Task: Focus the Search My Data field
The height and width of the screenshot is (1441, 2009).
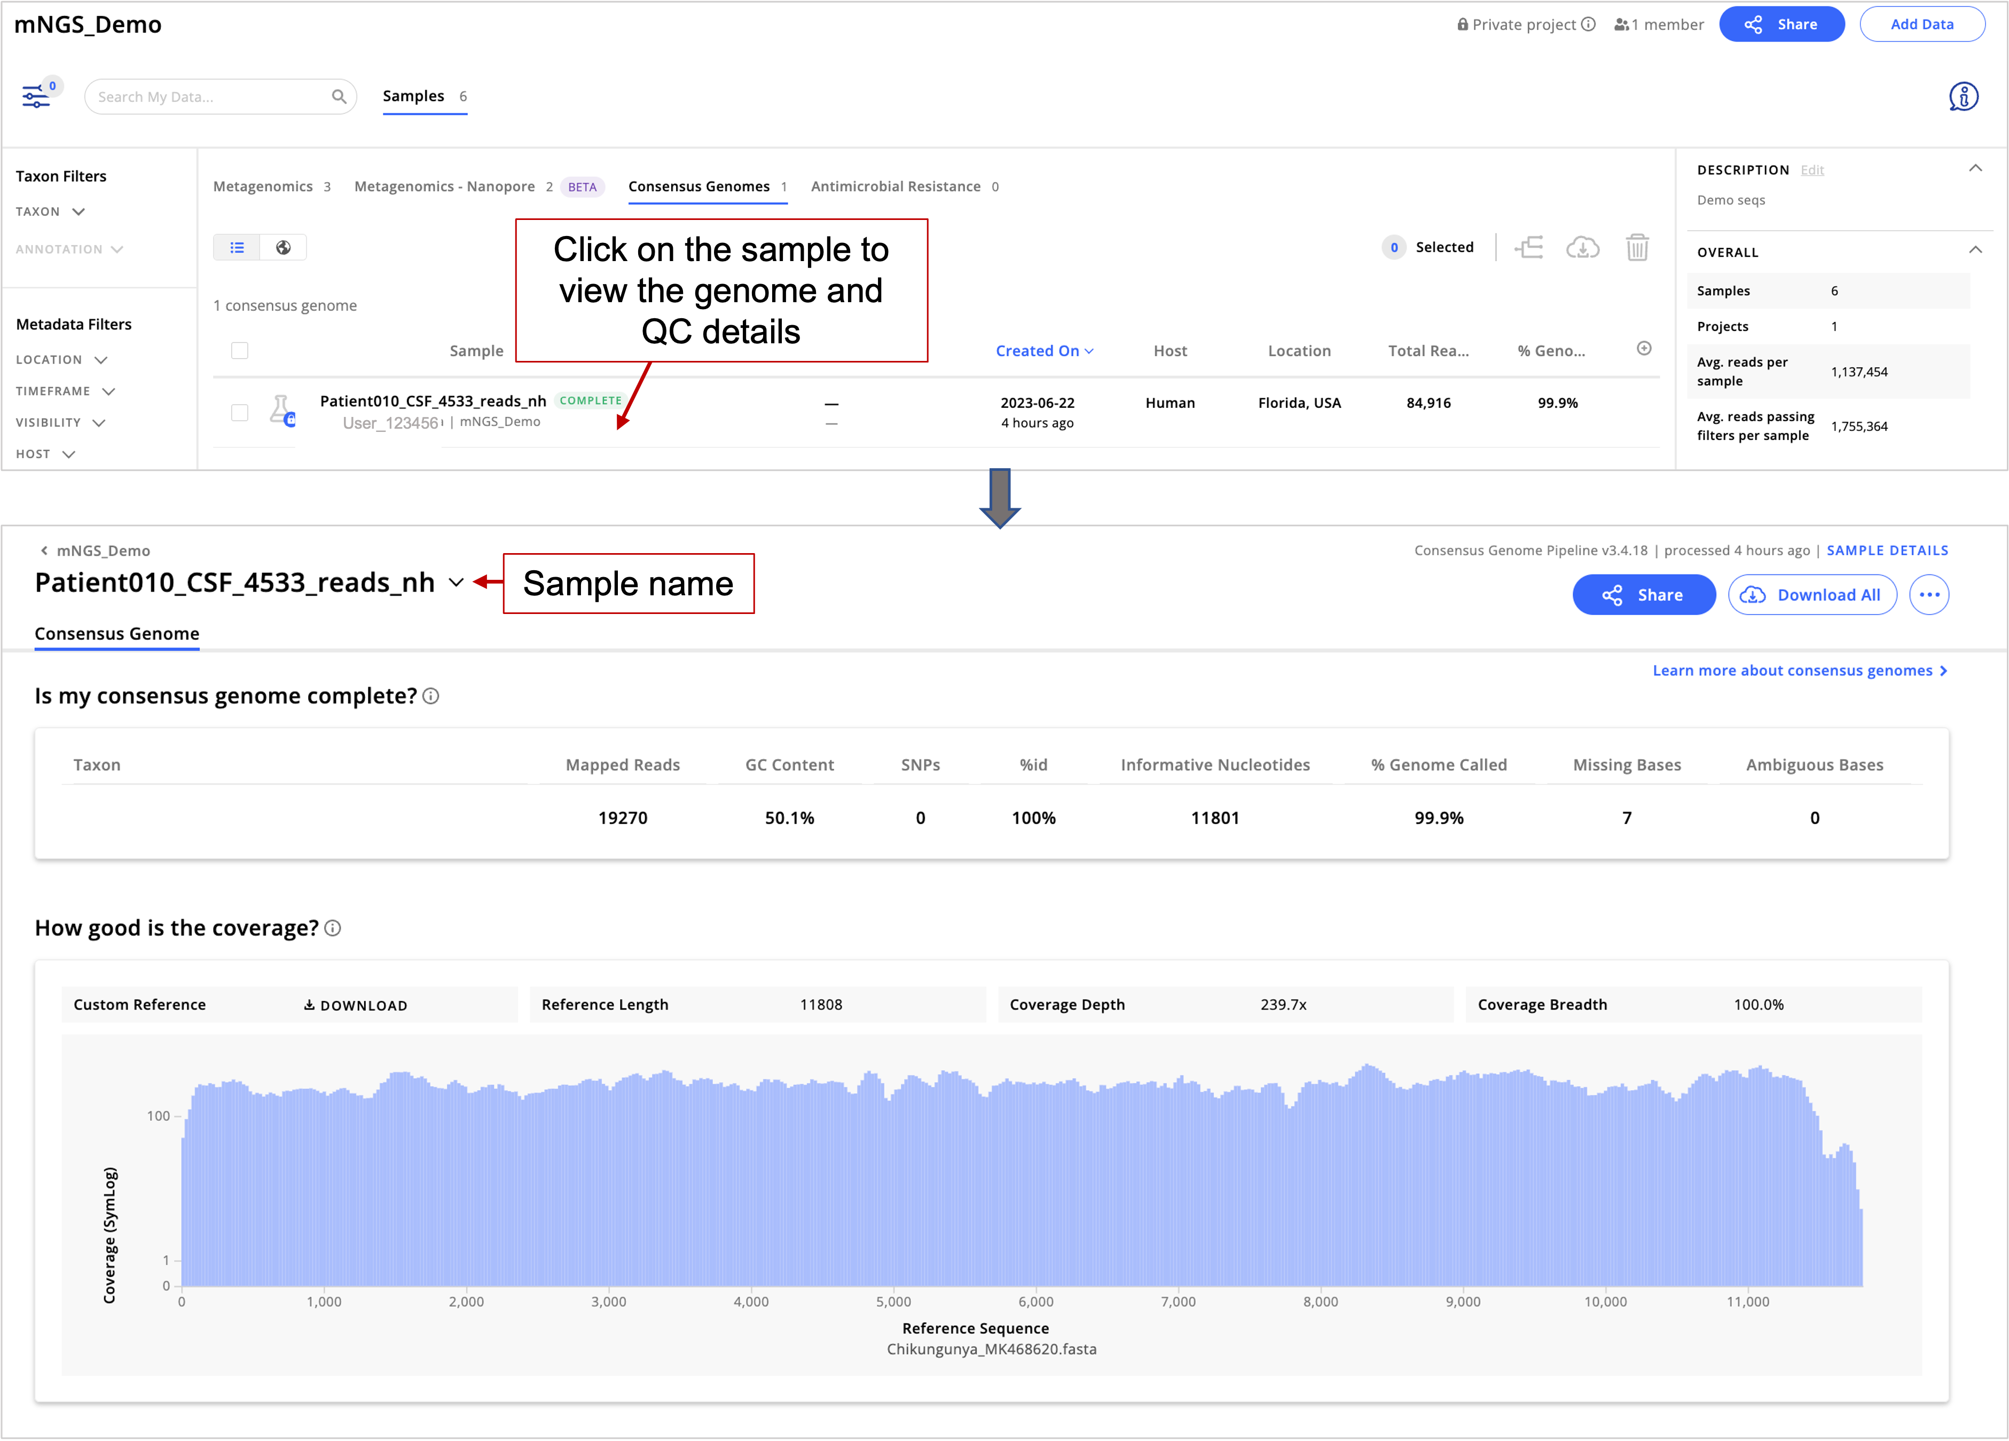Action: [219, 97]
